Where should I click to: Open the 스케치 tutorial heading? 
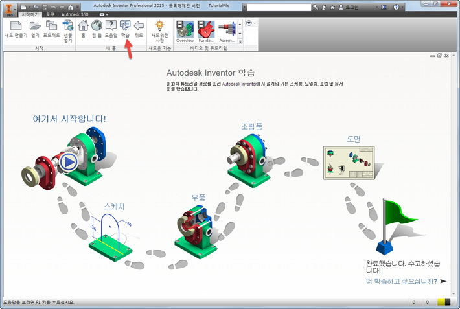coord(114,207)
